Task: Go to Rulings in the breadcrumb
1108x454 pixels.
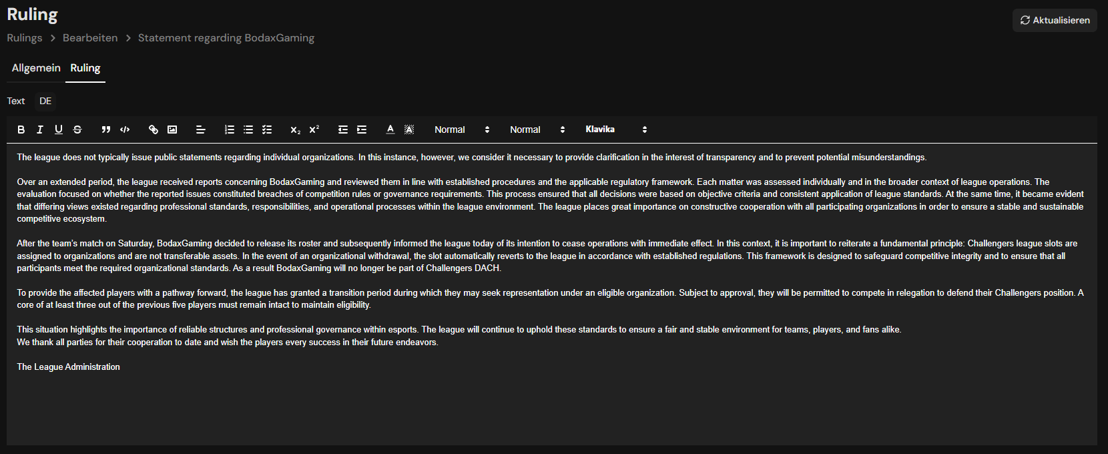Action: [25, 38]
